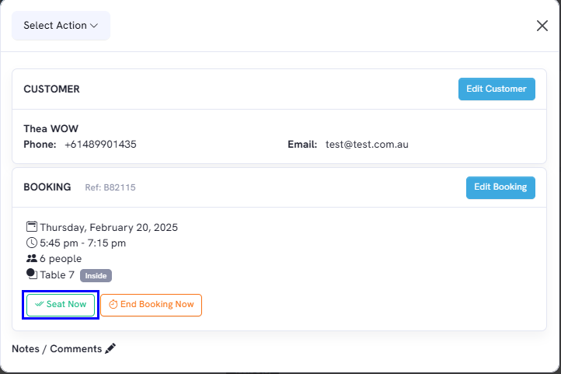Click the date Thursday, February 20, 2025

(109, 228)
